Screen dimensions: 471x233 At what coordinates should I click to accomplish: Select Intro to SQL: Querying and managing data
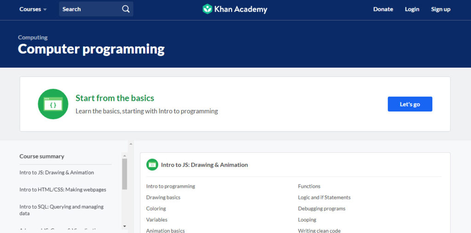[x=62, y=210]
